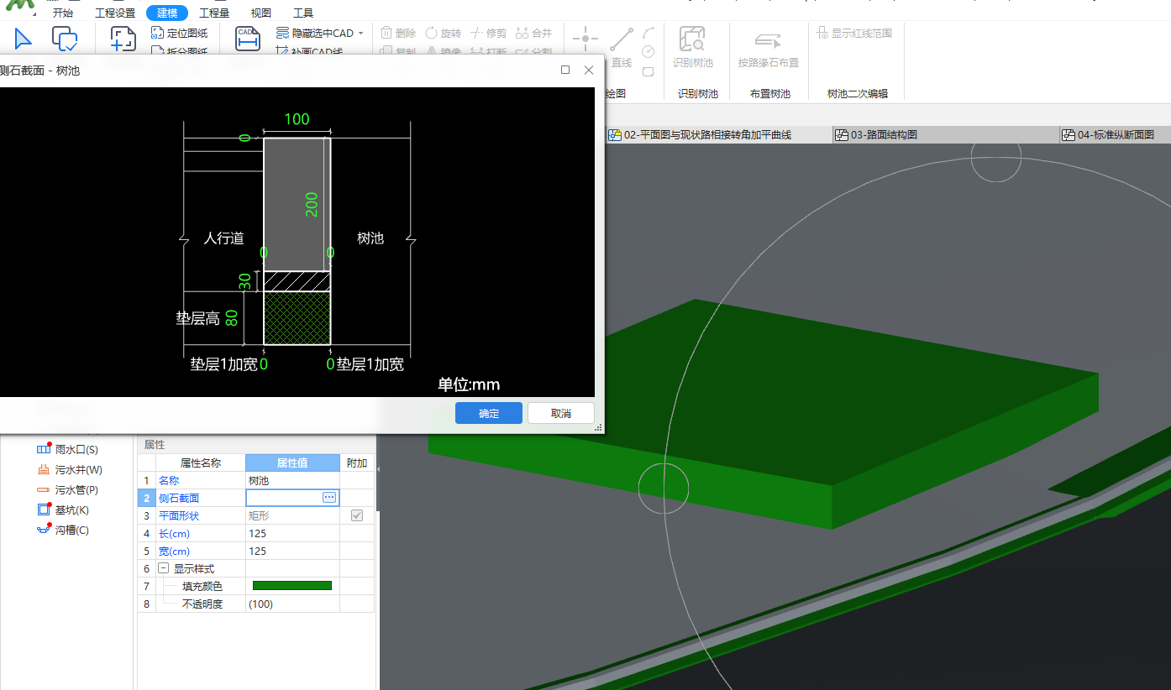Select the arrow pointer tool in ribbon
The image size is (1171, 690).
coord(23,39)
